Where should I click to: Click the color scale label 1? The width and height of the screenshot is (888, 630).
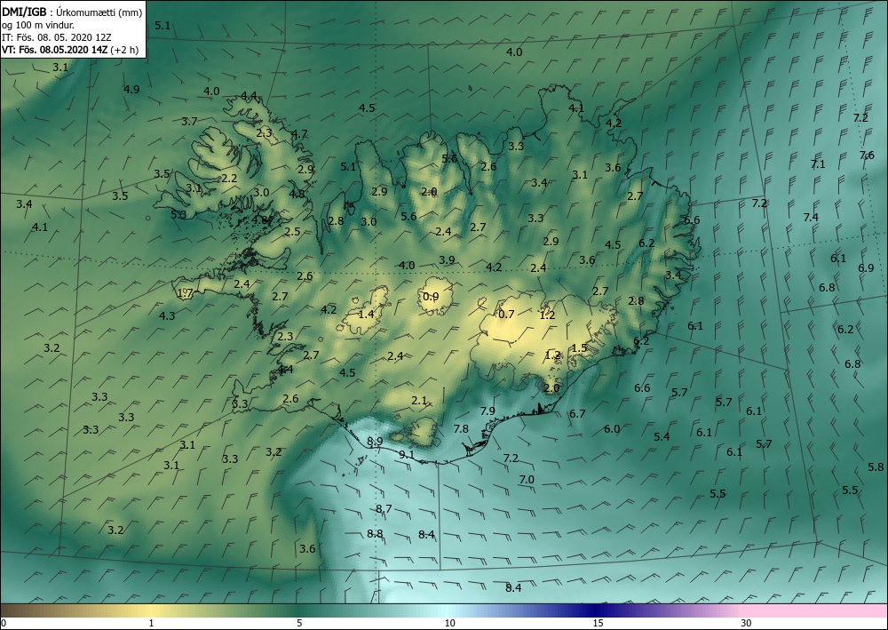click(151, 623)
